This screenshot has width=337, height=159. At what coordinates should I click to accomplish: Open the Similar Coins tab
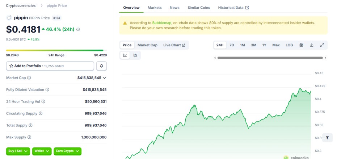pyautogui.click(x=199, y=8)
